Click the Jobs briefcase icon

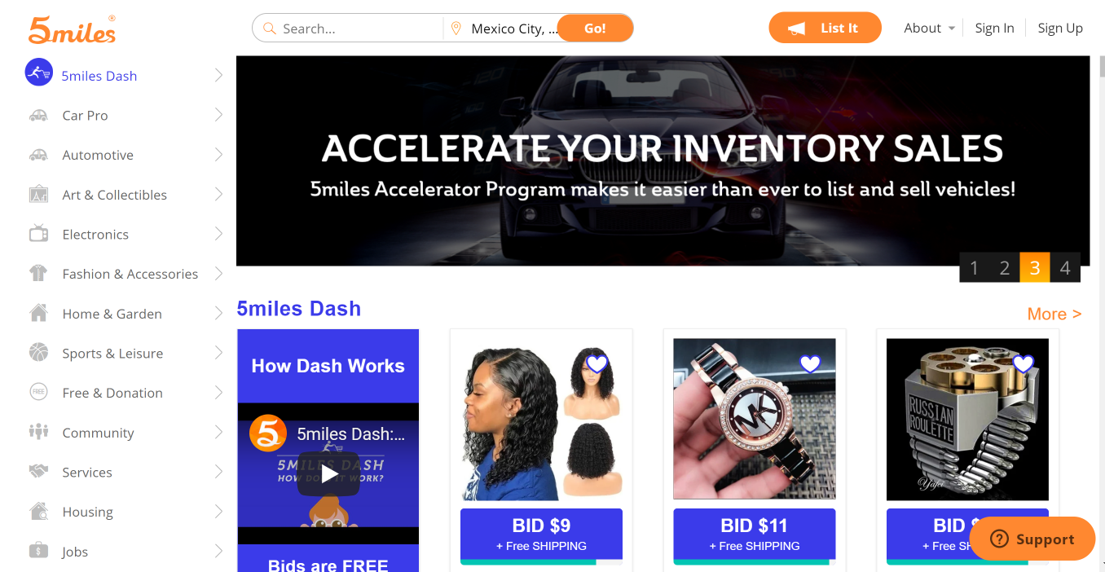38,551
